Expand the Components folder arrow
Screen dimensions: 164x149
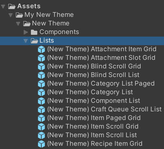(x=25, y=32)
